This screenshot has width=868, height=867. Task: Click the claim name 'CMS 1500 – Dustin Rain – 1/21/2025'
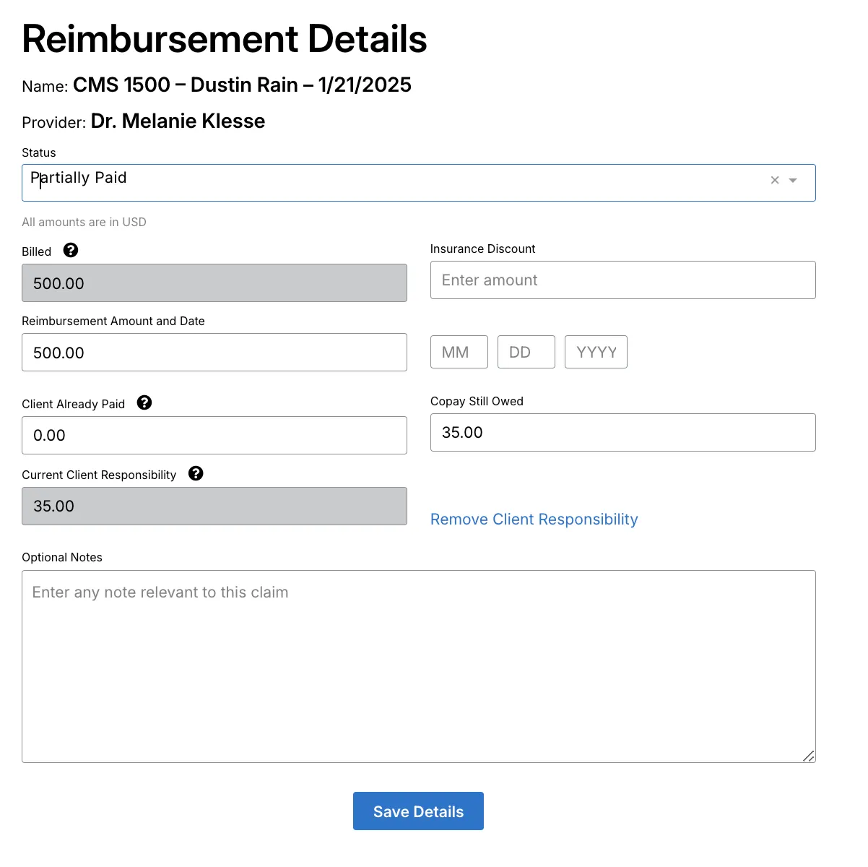[x=242, y=85]
